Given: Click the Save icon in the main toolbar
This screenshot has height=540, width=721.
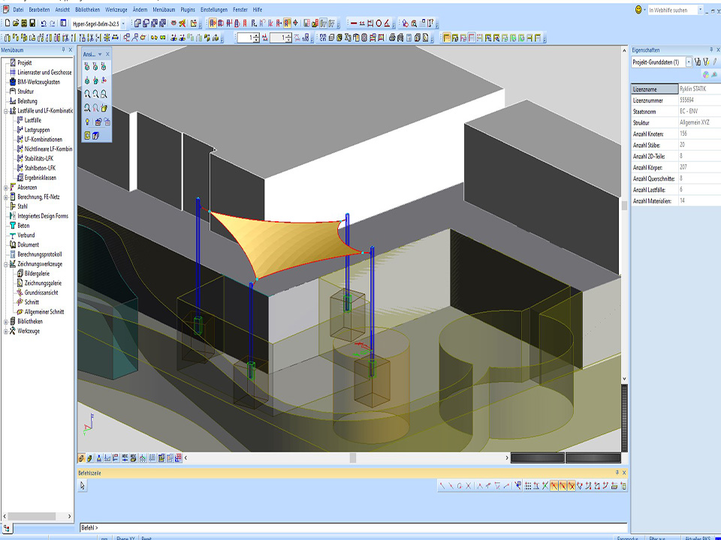Looking at the screenshot, I should (32, 23).
